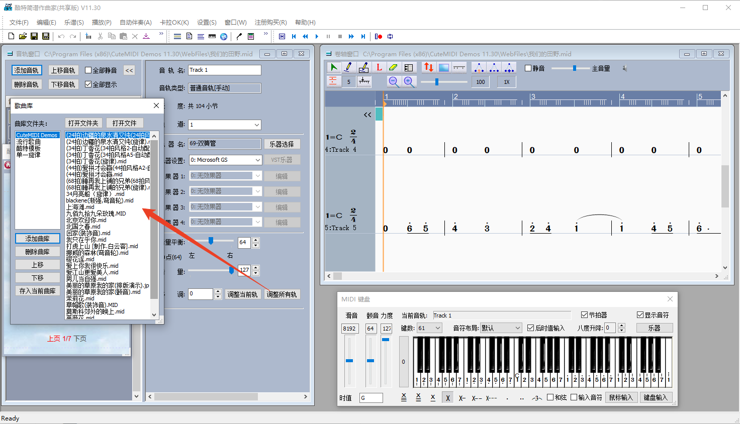Image resolution: width=740 pixels, height=424 pixels.
Task: Click the << collapse arrows in piano roll
Action: tap(367, 115)
